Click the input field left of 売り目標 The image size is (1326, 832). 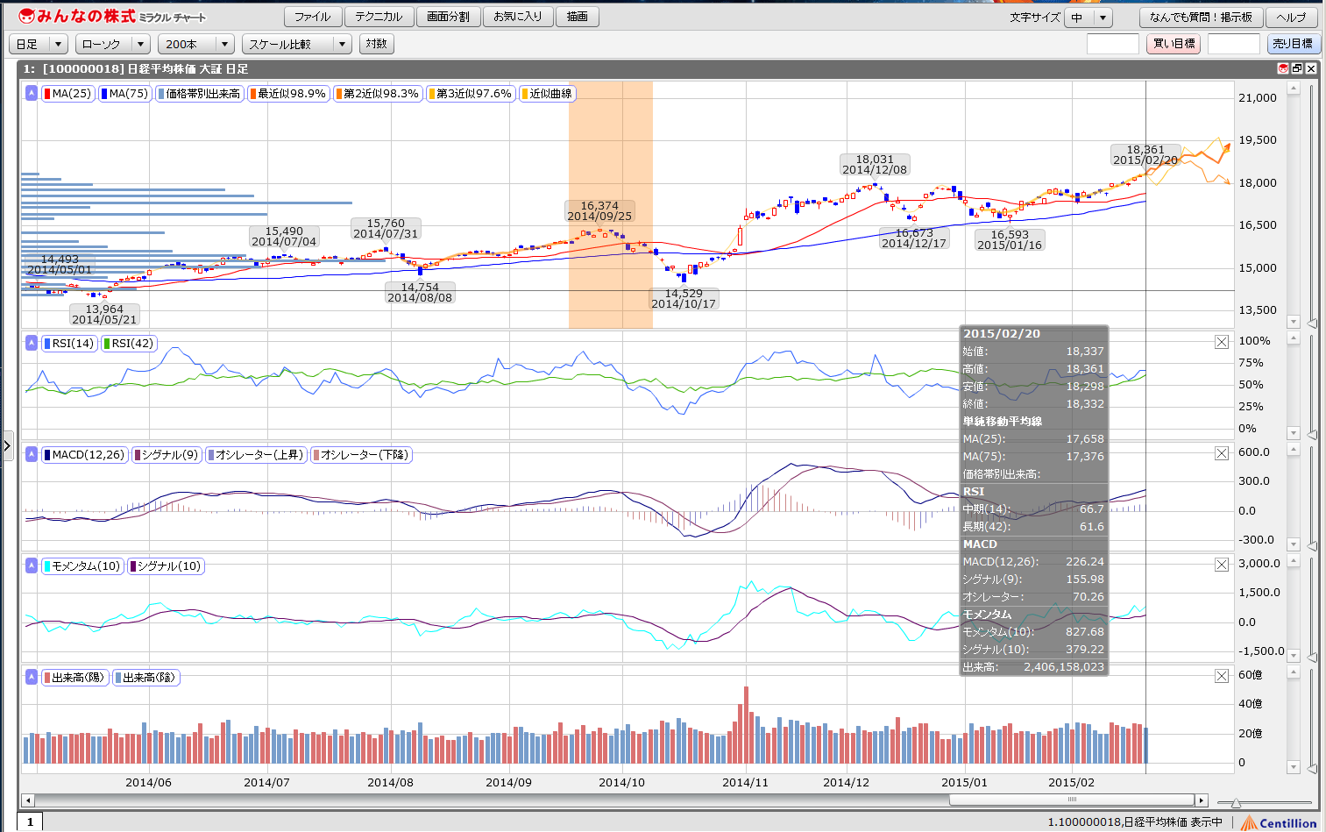1233,44
